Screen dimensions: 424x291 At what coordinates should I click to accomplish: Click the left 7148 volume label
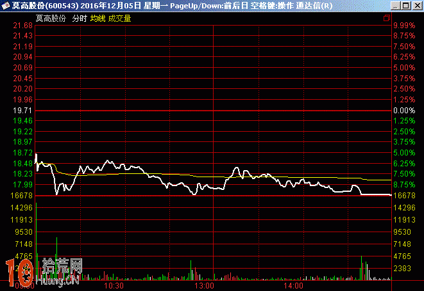coord(24,244)
